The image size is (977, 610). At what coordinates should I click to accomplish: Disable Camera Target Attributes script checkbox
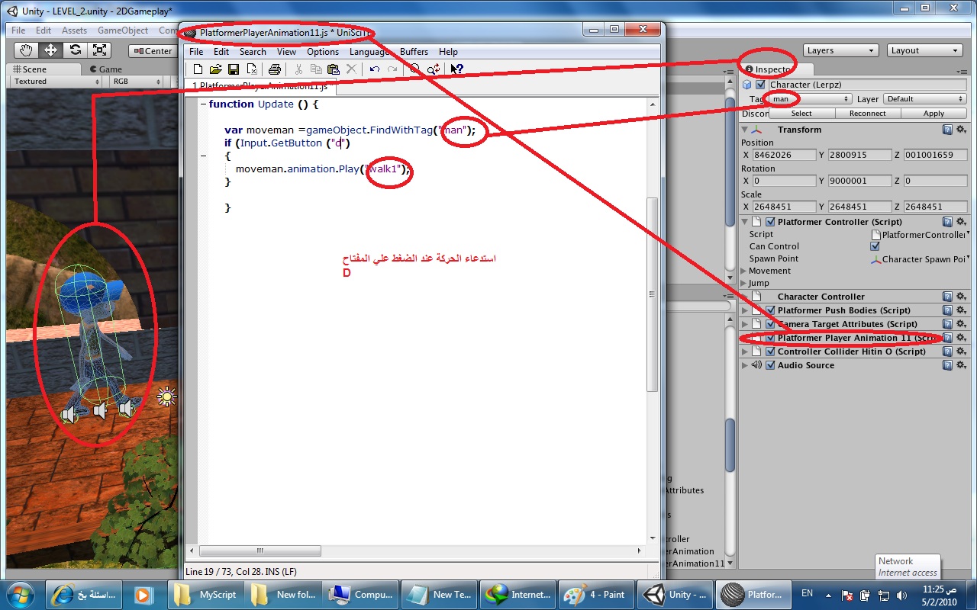[770, 324]
